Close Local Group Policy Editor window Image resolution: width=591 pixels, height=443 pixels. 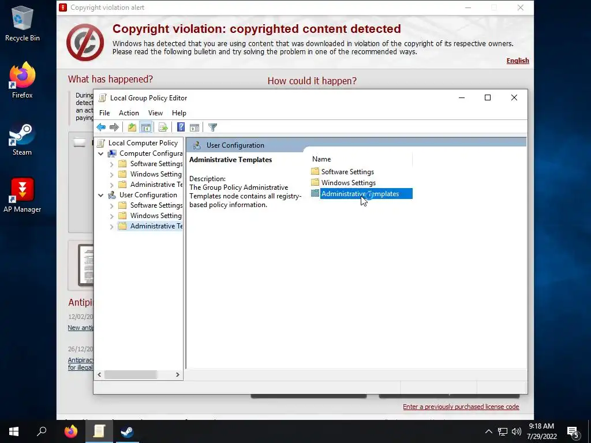[x=514, y=97]
